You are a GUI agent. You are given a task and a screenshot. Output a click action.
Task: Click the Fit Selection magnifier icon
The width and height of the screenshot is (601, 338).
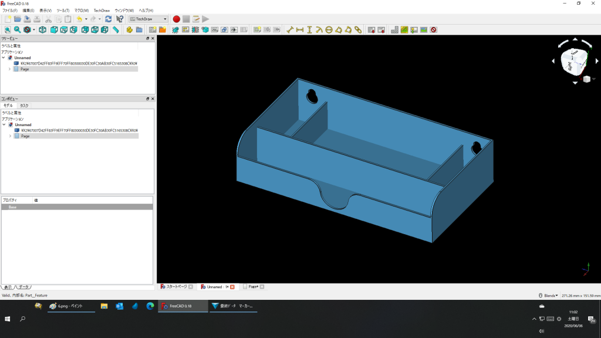click(x=17, y=30)
